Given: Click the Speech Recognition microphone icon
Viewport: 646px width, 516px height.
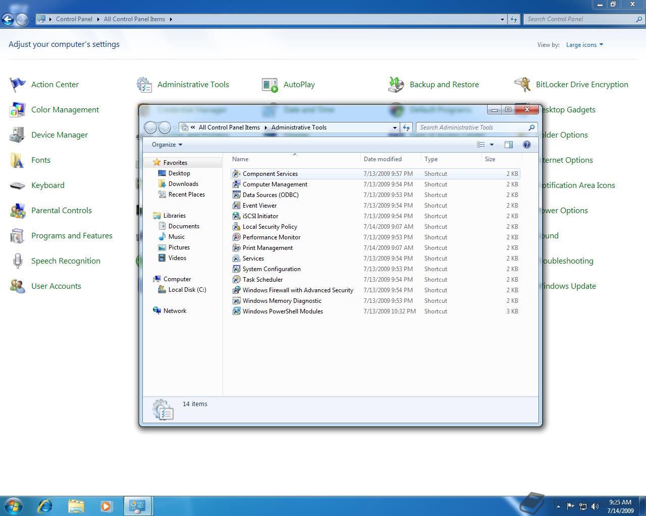Looking at the screenshot, I should [18, 261].
